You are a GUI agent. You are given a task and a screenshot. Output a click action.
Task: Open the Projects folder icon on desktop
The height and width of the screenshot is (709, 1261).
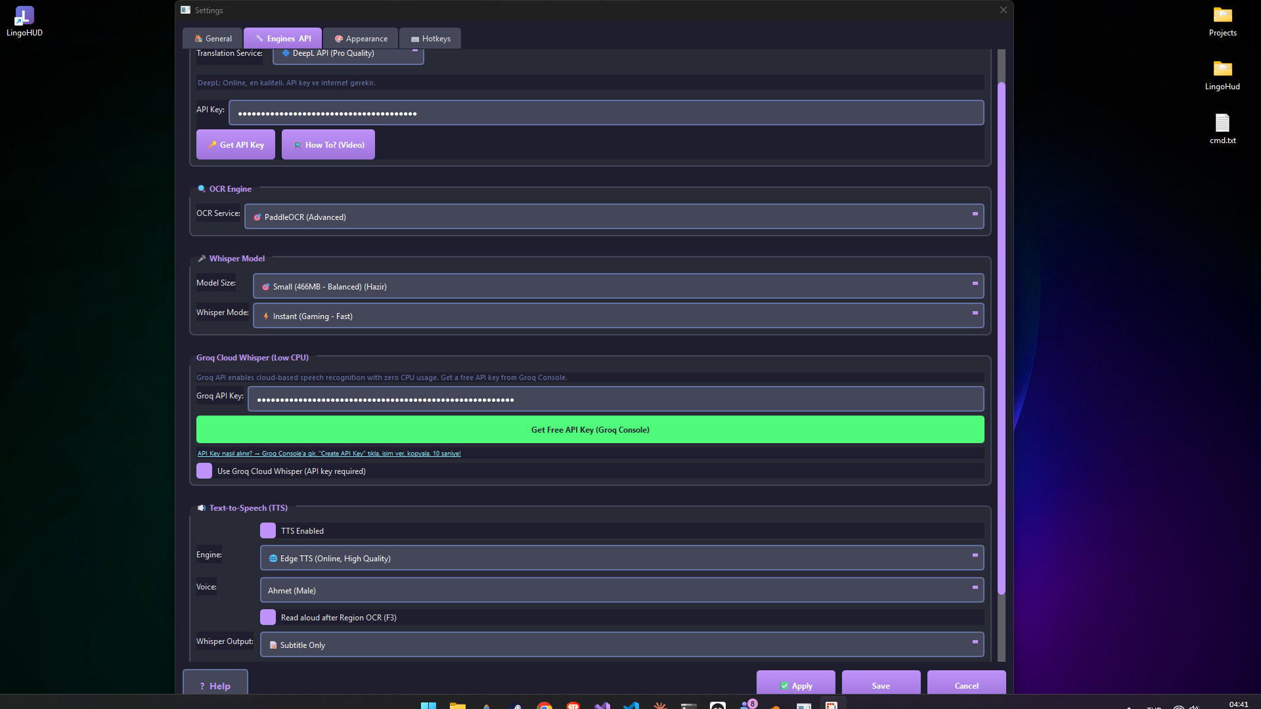click(1222, 16)
